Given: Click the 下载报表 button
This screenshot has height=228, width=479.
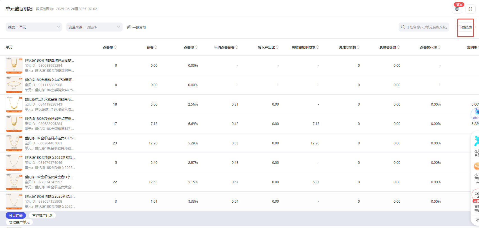Looking at the screenshot, I should (x=465, y=27).
